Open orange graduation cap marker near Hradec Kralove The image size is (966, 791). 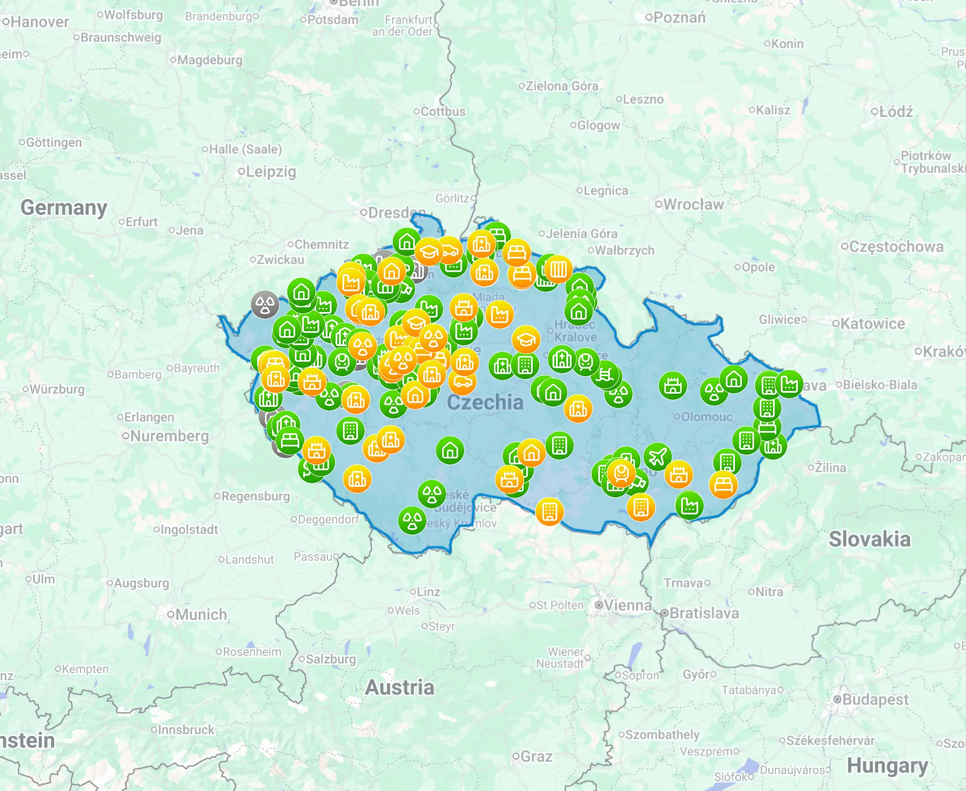526,339
